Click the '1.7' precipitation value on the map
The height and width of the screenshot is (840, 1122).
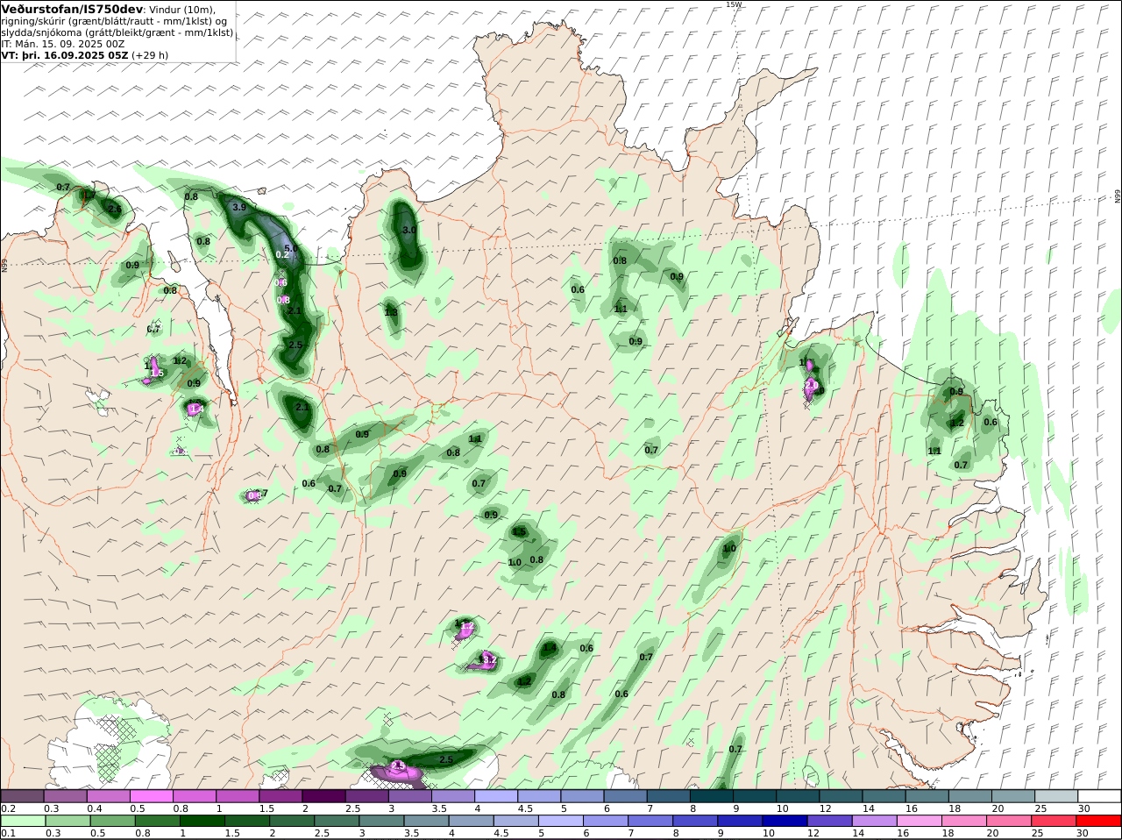tap(89, 195)
